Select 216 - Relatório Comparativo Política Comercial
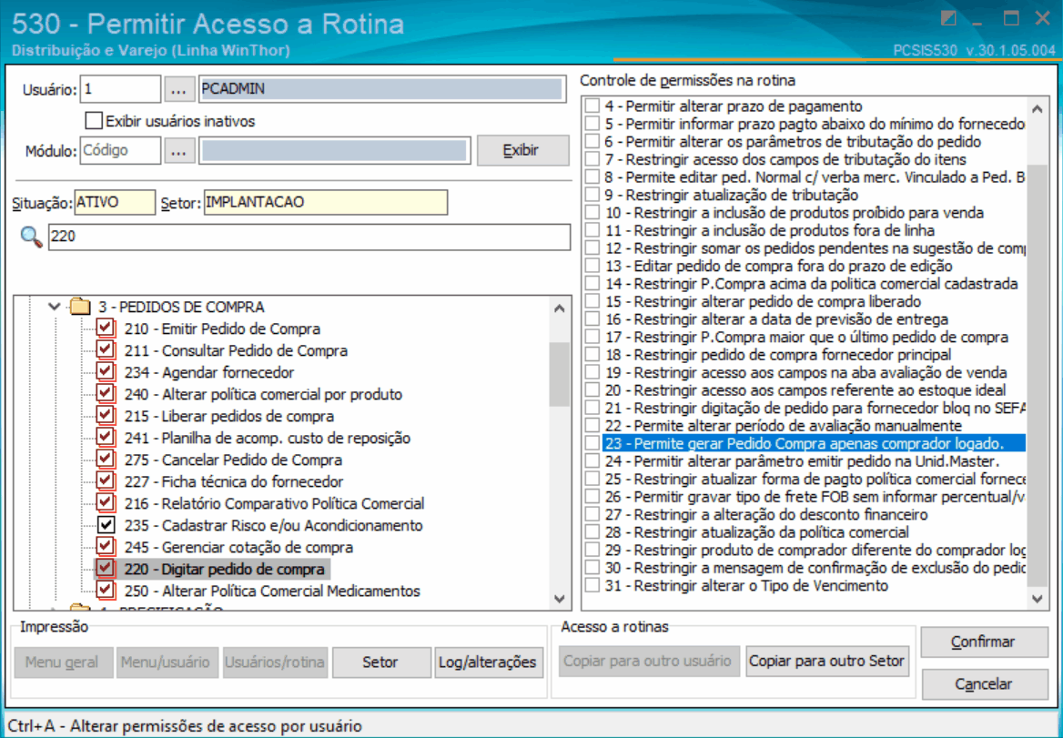This screenshot has height=738, width=1063. (x=274, y=503)
